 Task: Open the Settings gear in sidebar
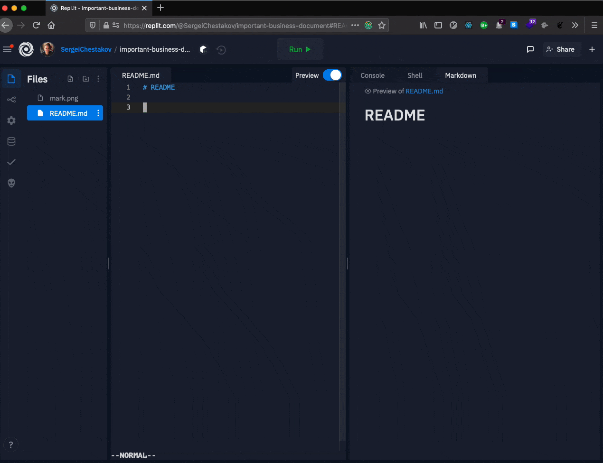tap(11, 120)
